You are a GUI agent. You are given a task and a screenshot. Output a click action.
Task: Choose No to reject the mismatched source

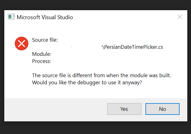coord(162,109)
